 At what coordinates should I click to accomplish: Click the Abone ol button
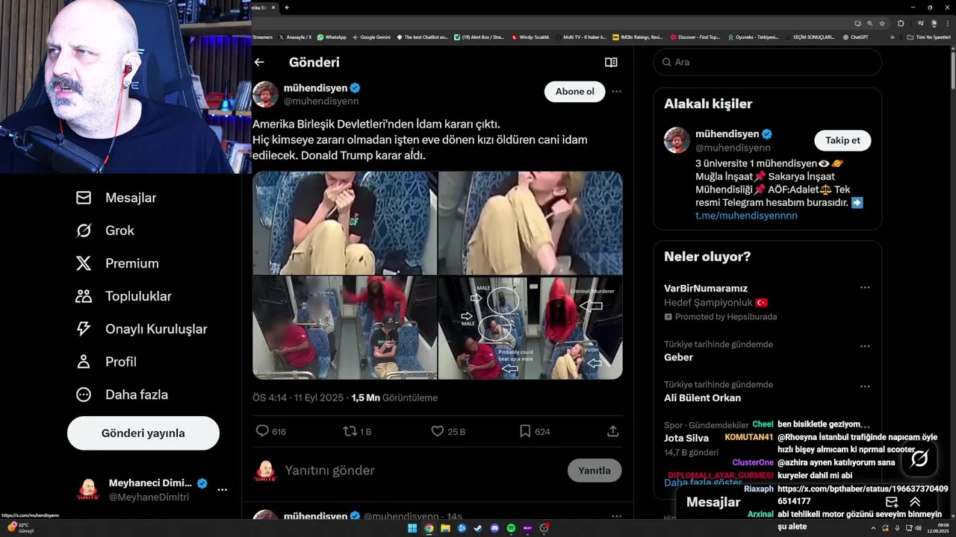point(574,92)
